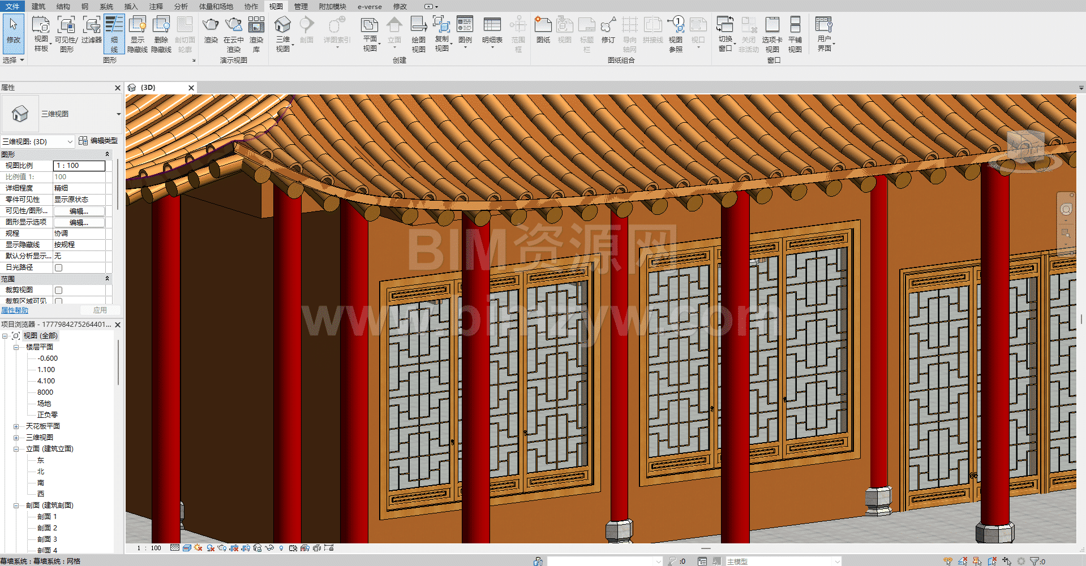Switch to the 管理 ribbon tab

point(301,6)
